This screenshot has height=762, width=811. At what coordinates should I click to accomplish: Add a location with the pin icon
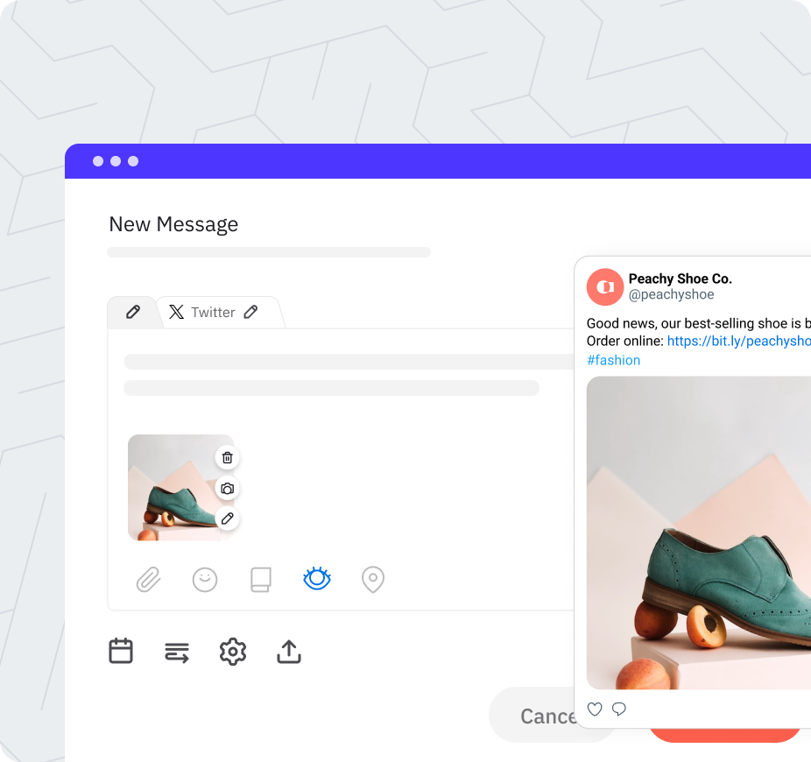click(373, 580)
